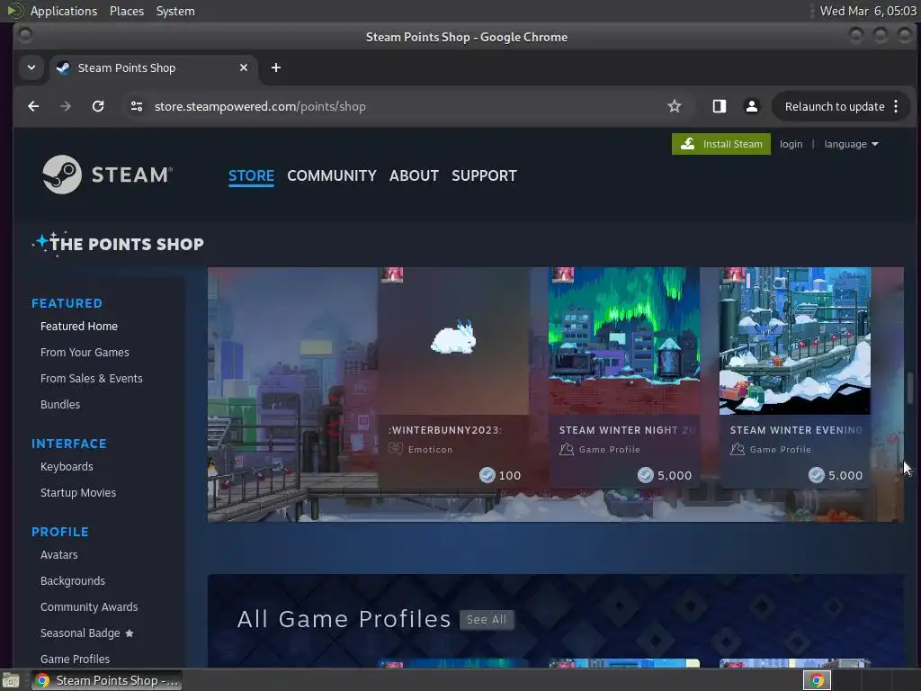The image size is (921, 691).
Task: Open the Applications menu
Action: pyautogui.click(x=64, y=11)
